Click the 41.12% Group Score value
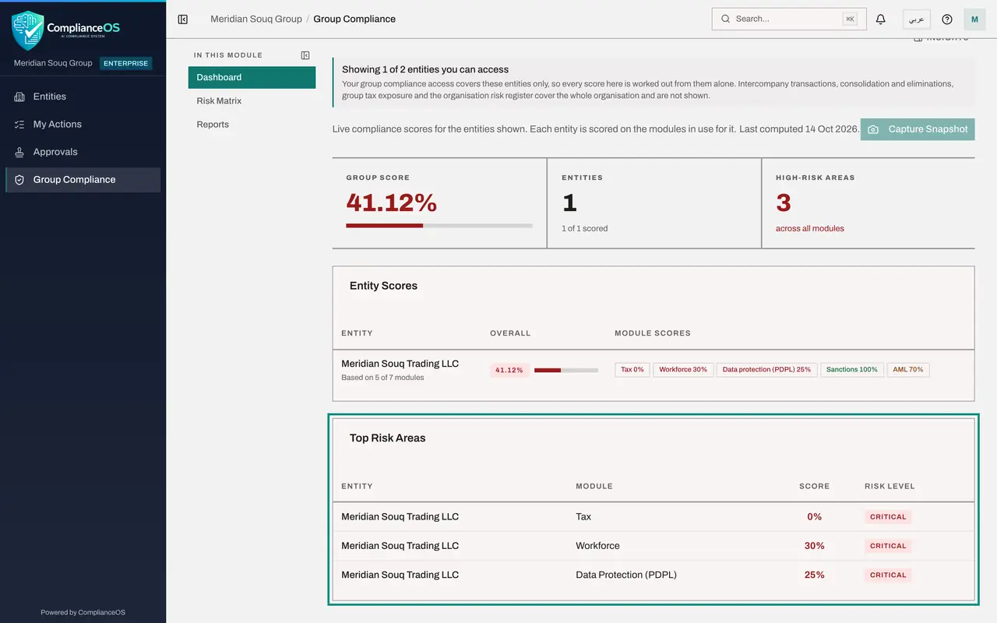Viewport: 997px width, 623px height. pyautogui.click(x=392, y=203)
